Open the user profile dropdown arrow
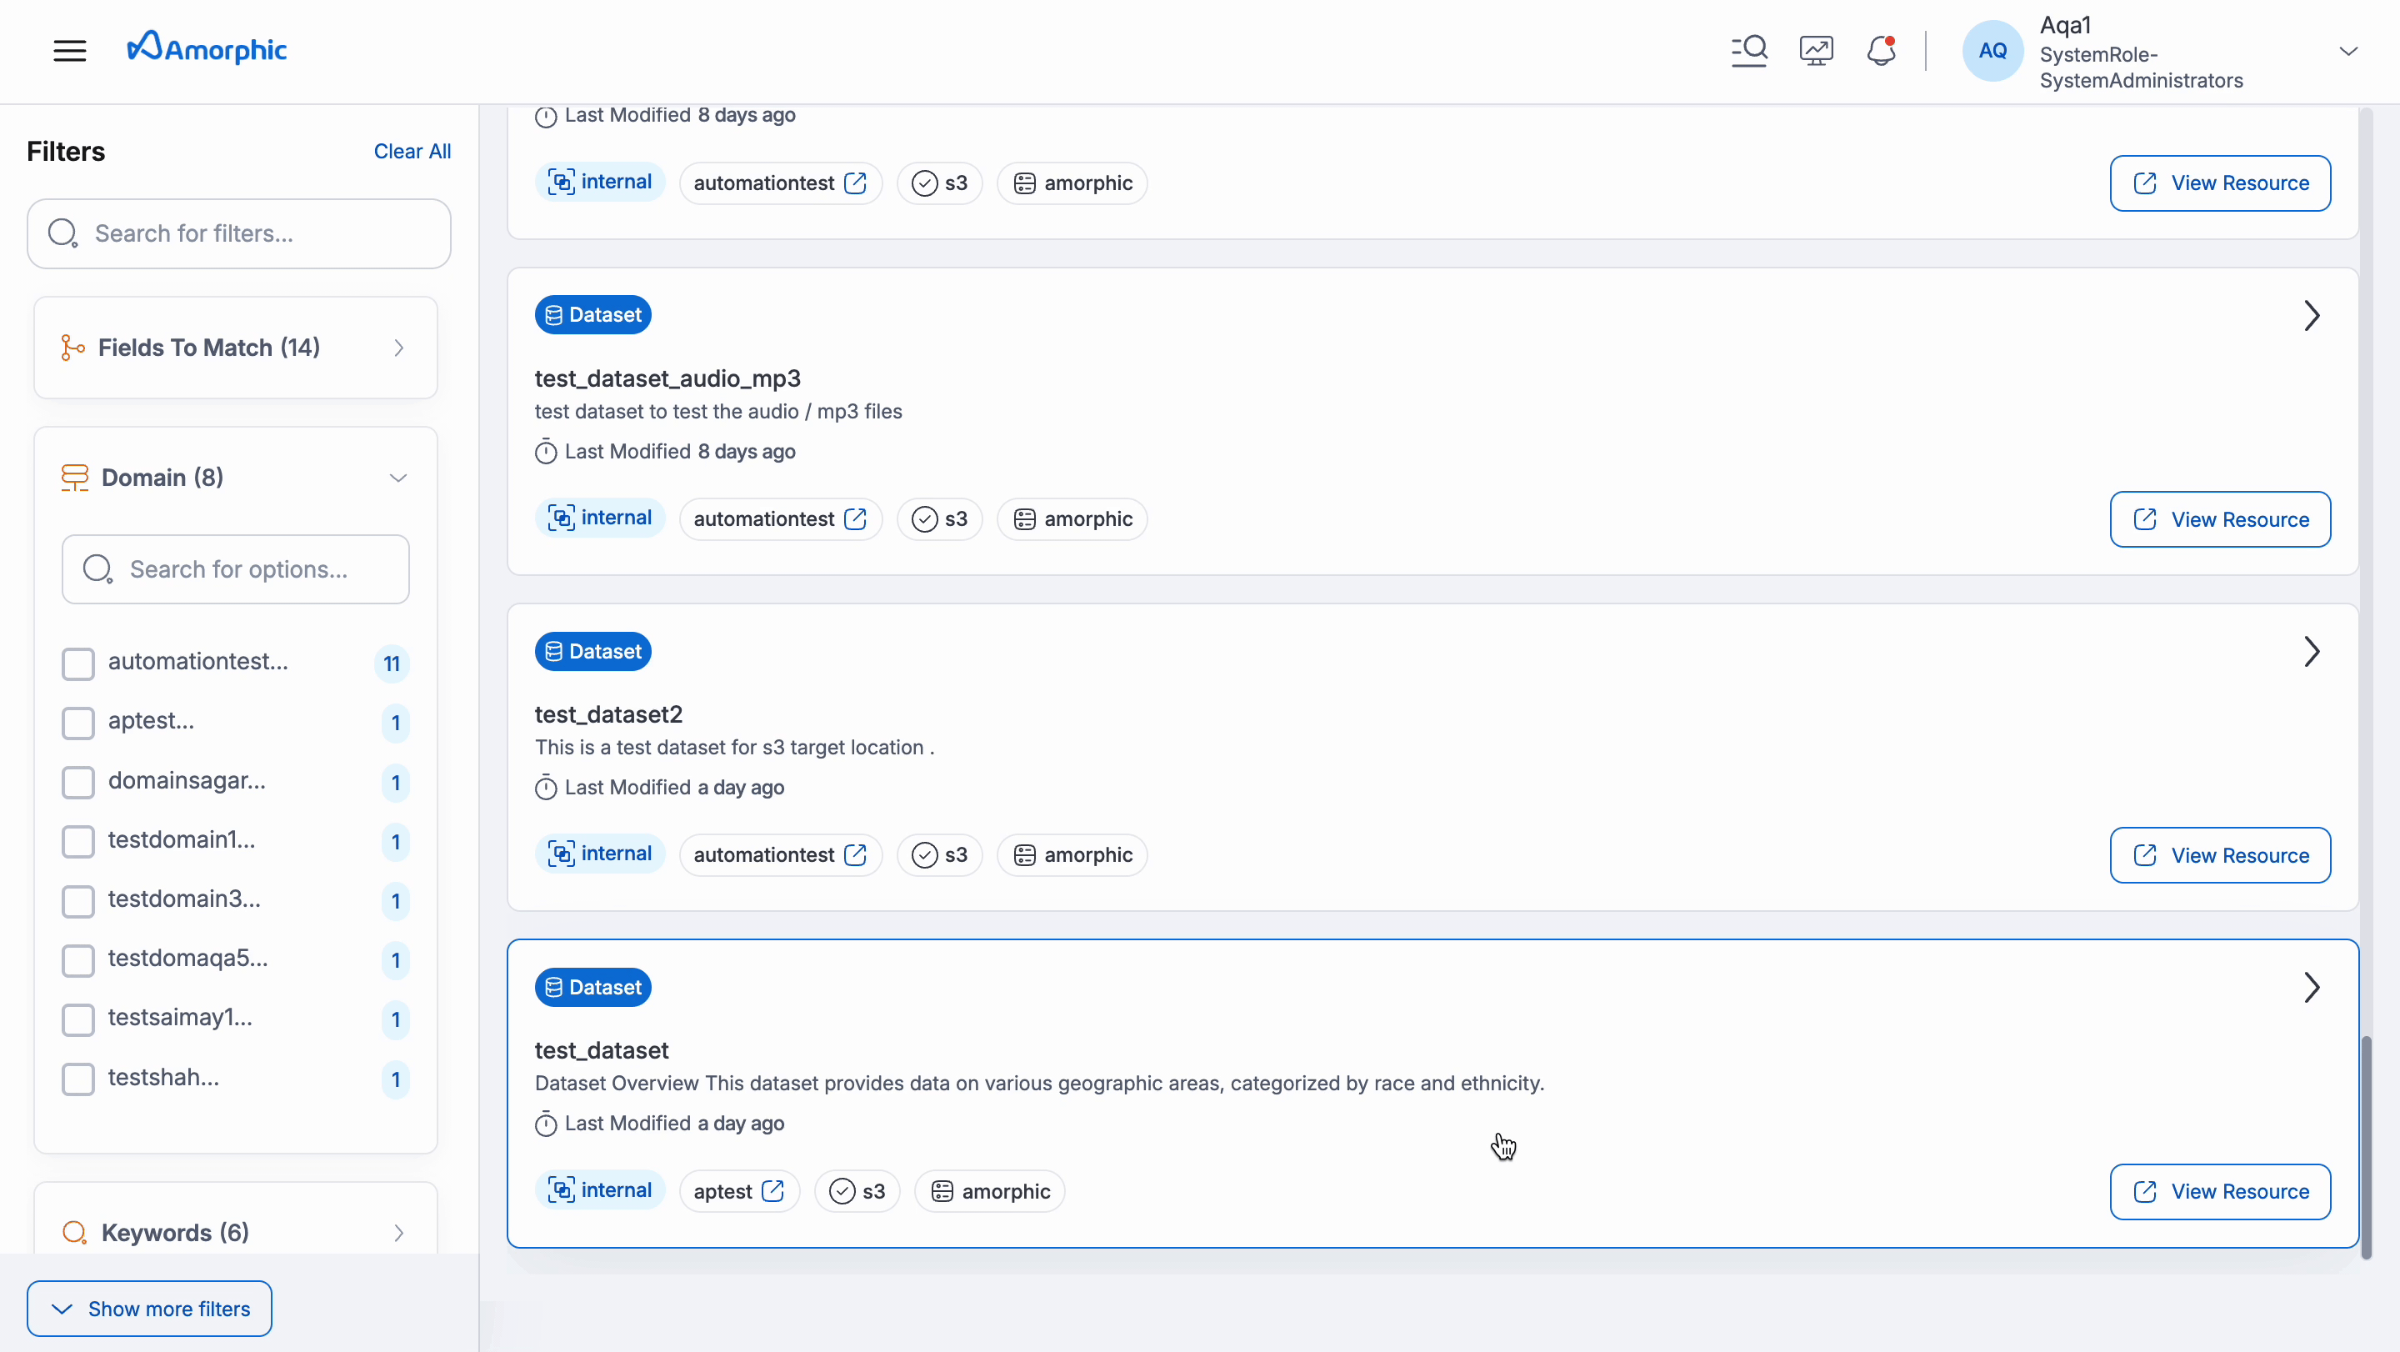Viewport: 2400px width, 1352px height. [x=2347, y=51]
